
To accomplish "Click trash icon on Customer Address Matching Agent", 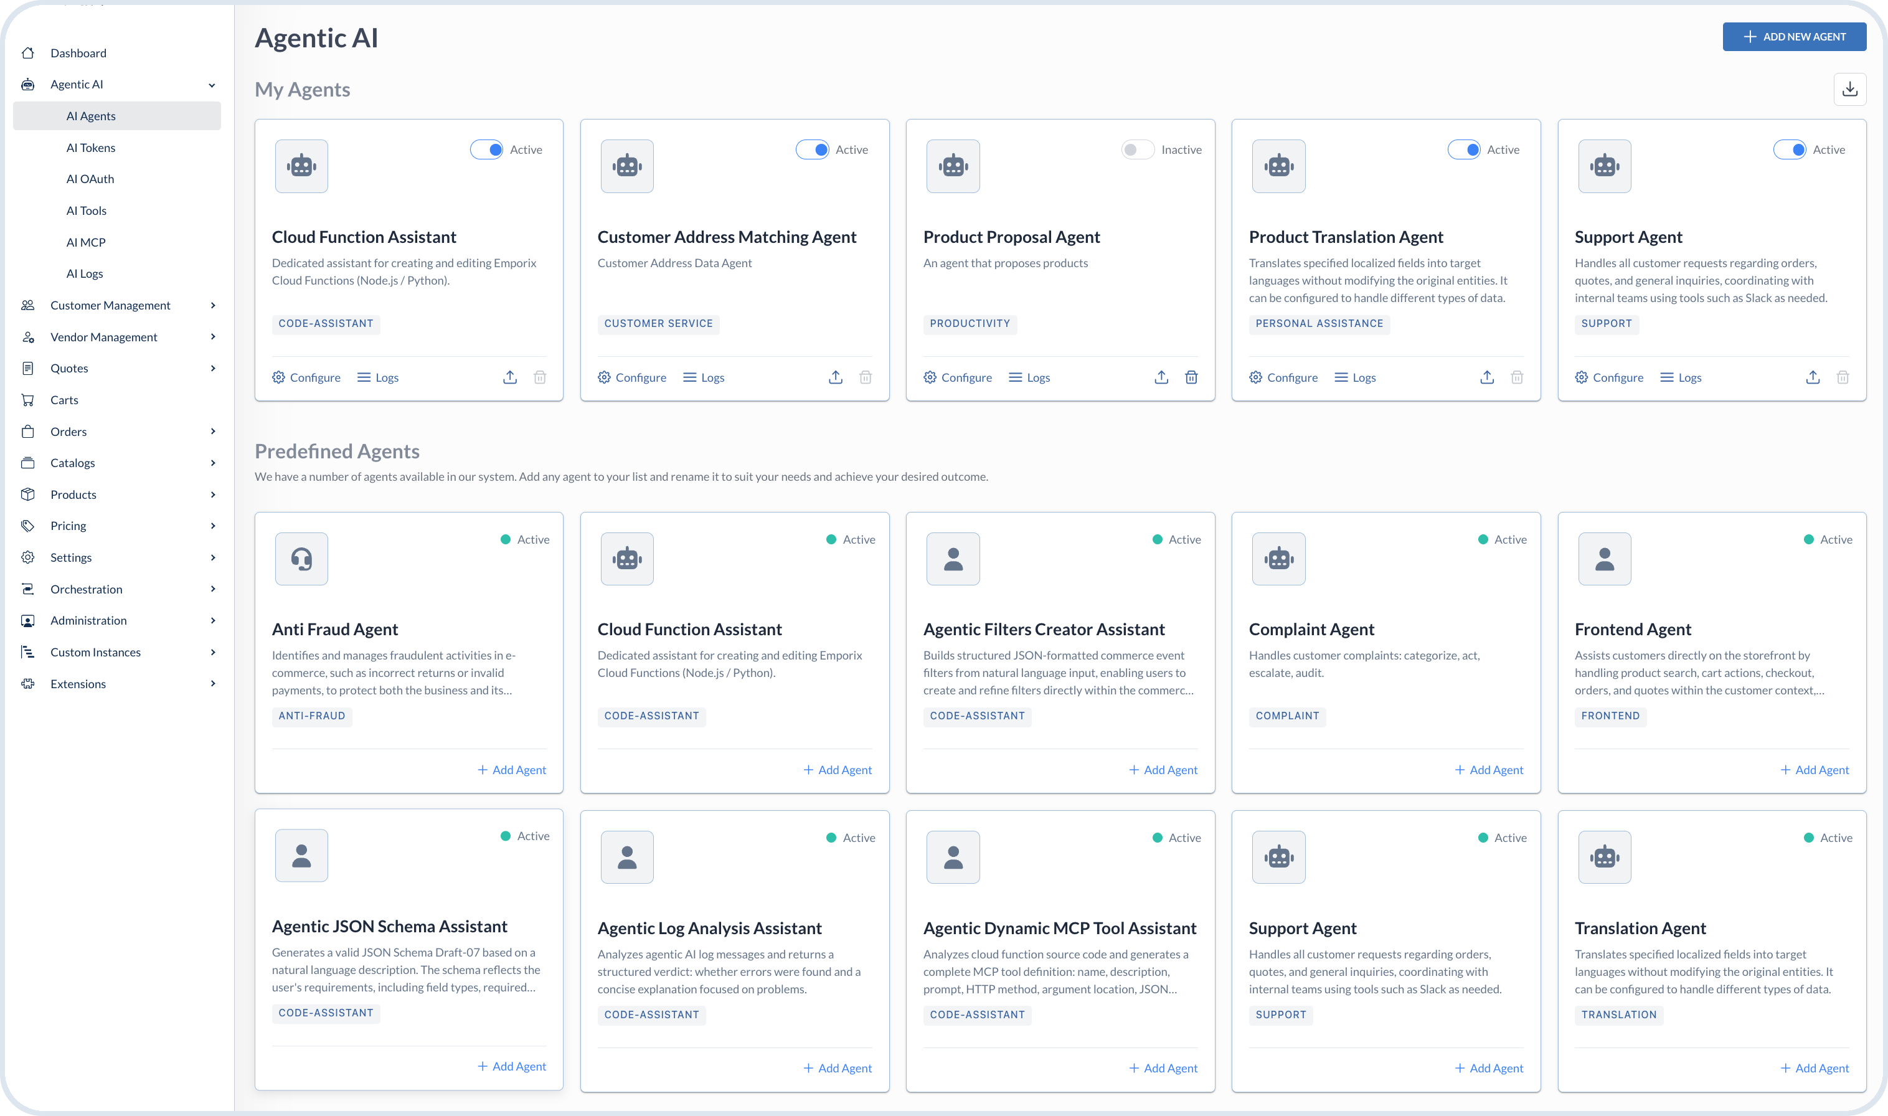I will point(866,377).
